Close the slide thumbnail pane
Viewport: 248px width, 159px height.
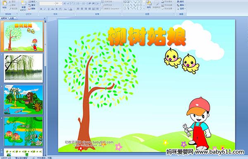click(45, 19)
